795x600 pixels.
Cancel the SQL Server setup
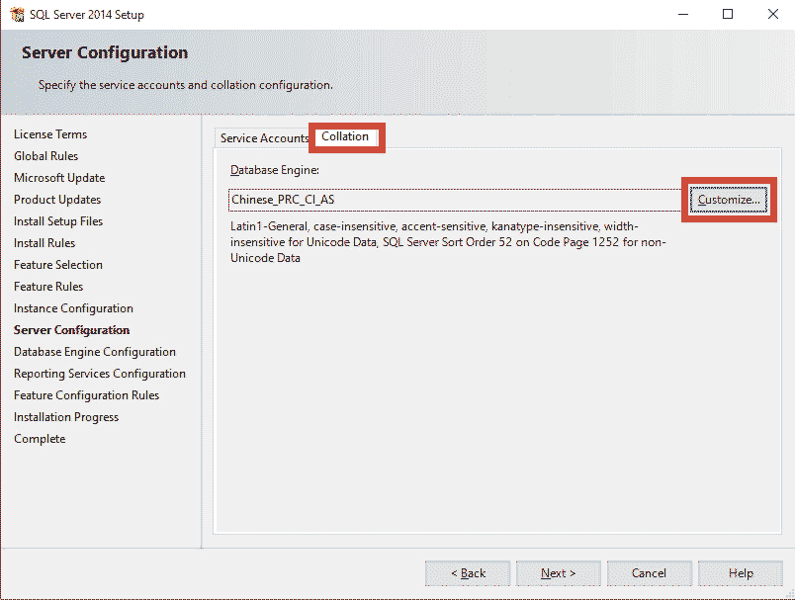[x=649, y=572]
